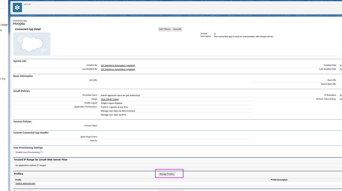Click the Hoopla cloud logo image

[x=32, y=44]
